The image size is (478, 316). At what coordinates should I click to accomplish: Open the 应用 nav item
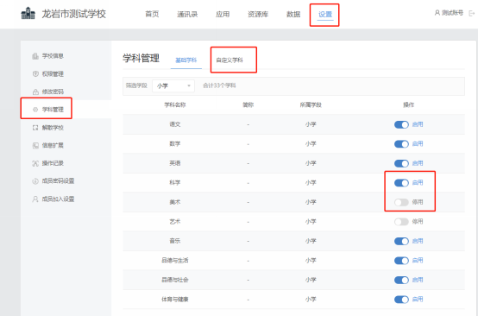[223, 14]
